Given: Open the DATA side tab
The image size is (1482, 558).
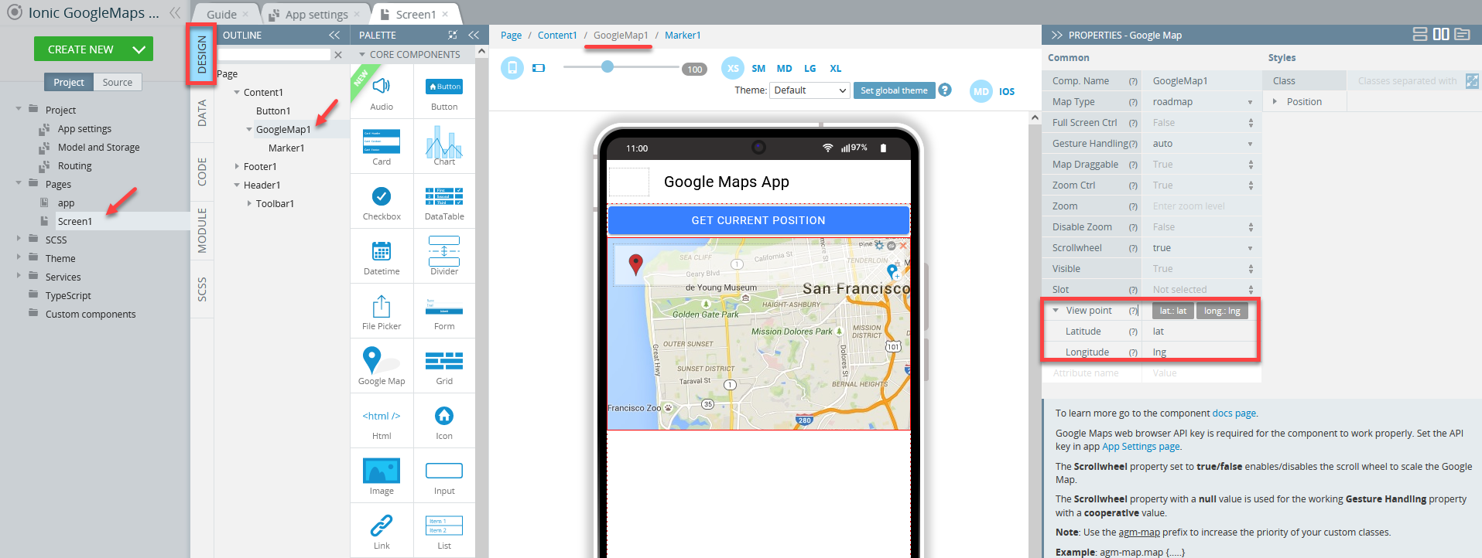Looking at the screenshot, I should 201,113.
